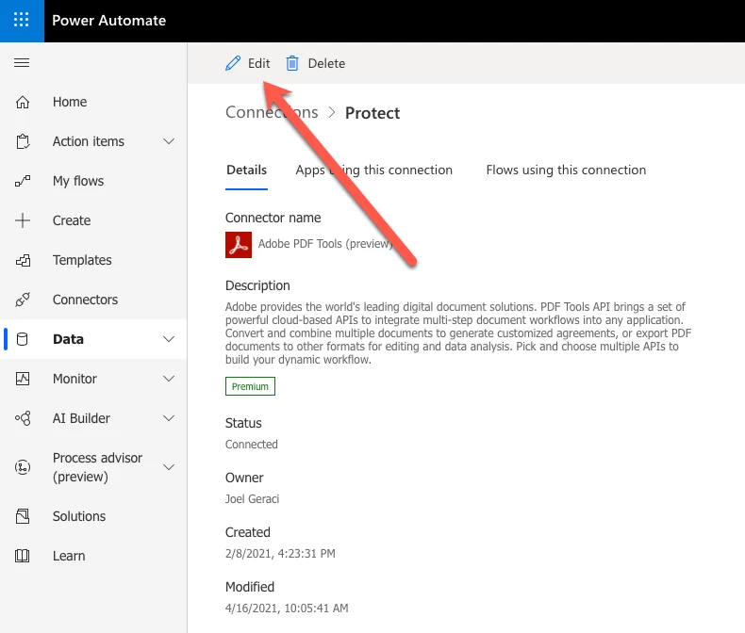745x633 pixels.
Task: Click the Owner heading
Action: (x=244, y=478)
